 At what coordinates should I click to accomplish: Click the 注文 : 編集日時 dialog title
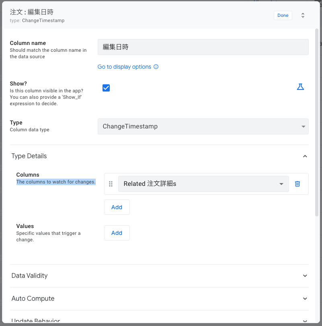pos(32,12)
